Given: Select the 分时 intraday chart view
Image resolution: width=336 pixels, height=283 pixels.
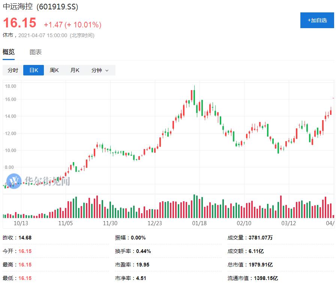Looking at the screenshot, I should 13,70.
